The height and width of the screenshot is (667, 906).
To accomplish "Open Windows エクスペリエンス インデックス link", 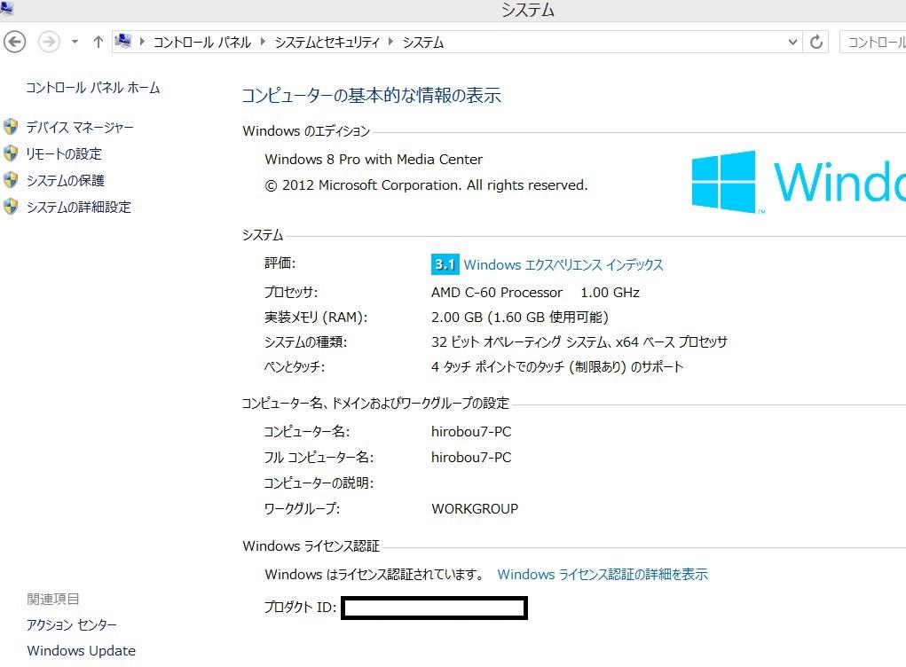I will coord(563,264).
